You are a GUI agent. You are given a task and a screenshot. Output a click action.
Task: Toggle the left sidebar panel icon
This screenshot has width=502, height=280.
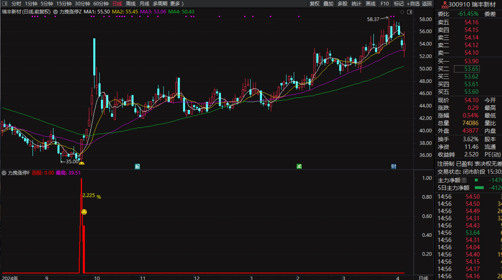(x=5, y=4)
